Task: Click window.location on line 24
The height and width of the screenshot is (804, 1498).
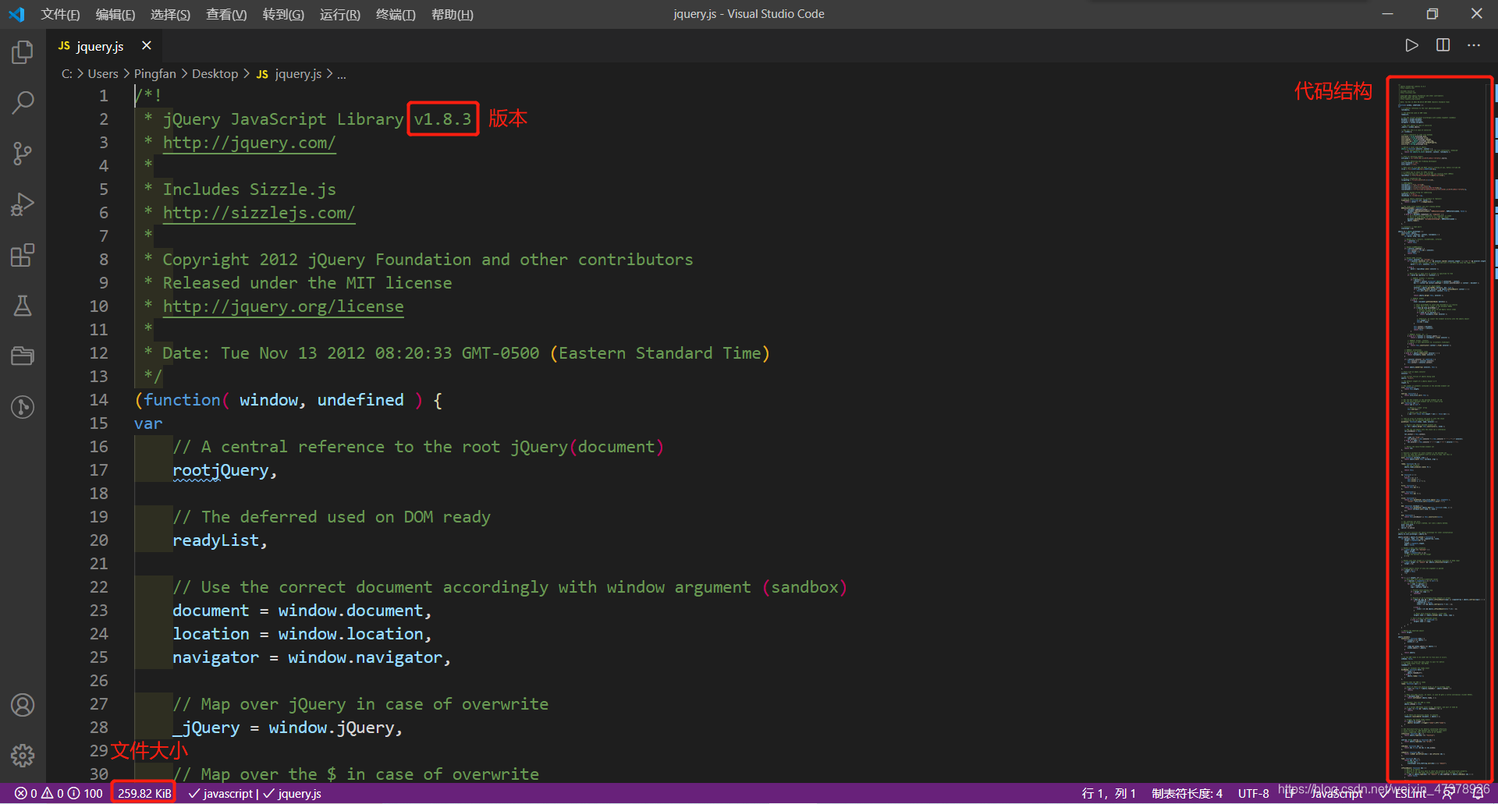Action: (350, 634)
